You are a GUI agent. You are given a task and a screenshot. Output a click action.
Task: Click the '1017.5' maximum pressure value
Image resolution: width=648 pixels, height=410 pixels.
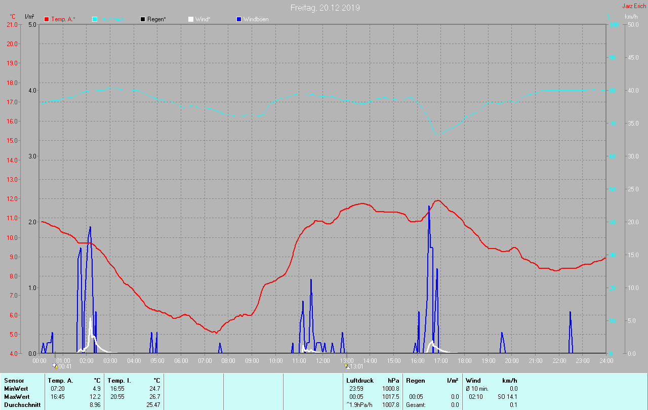click(x=390, y=397)
